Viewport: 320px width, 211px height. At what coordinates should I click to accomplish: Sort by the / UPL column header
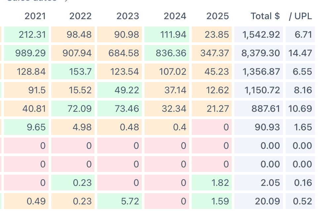tap(300, 16)
